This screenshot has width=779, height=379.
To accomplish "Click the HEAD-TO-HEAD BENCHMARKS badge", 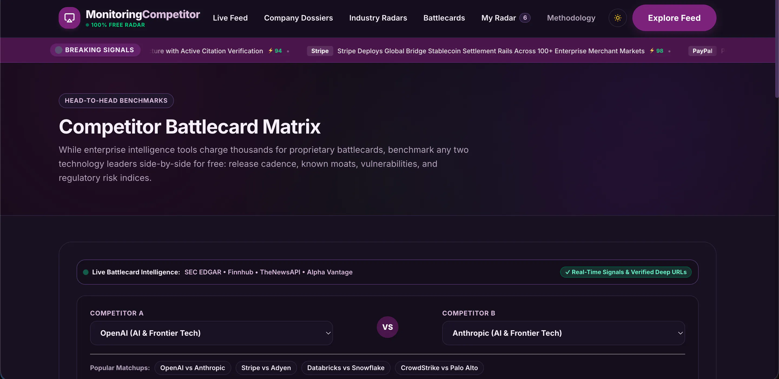I will (x=116, y=101).
